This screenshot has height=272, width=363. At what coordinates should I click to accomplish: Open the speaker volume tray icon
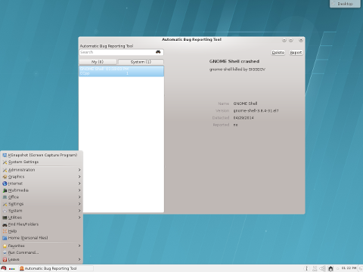[322, 268]
